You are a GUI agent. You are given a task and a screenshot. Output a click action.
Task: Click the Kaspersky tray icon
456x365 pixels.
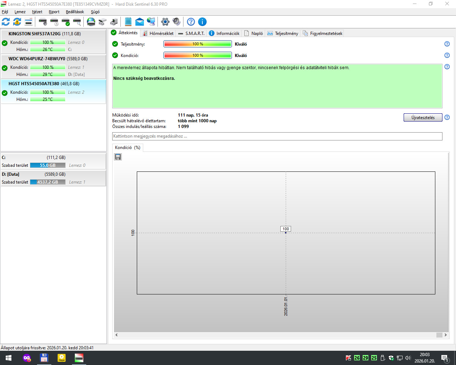[x=348, y=358]
